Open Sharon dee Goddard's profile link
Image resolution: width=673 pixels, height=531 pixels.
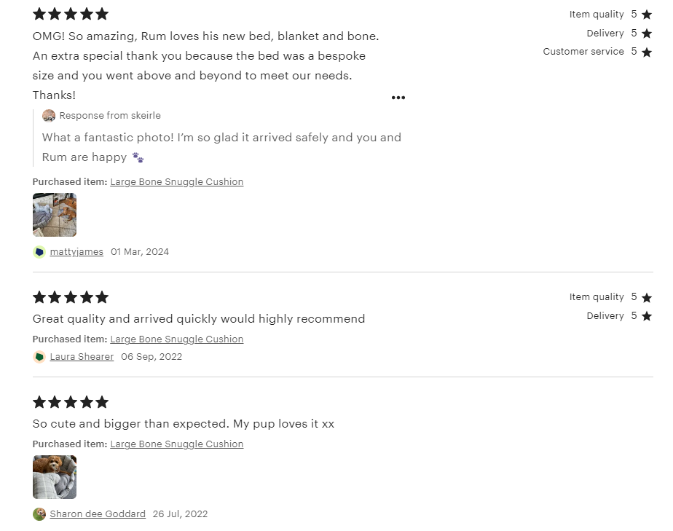(x=98, y=514)
